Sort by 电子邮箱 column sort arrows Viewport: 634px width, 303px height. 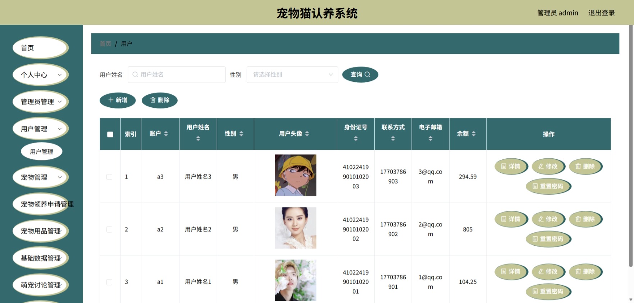click(x=430, y=139)
